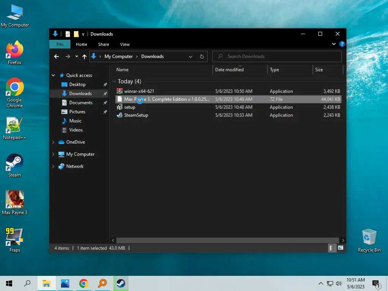Sort files by the Type column
388x291 pixels.
pos(290,70)
